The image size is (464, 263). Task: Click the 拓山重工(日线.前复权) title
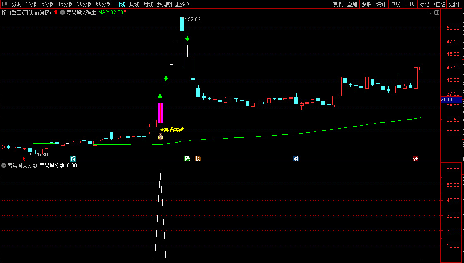click(26, 12)
